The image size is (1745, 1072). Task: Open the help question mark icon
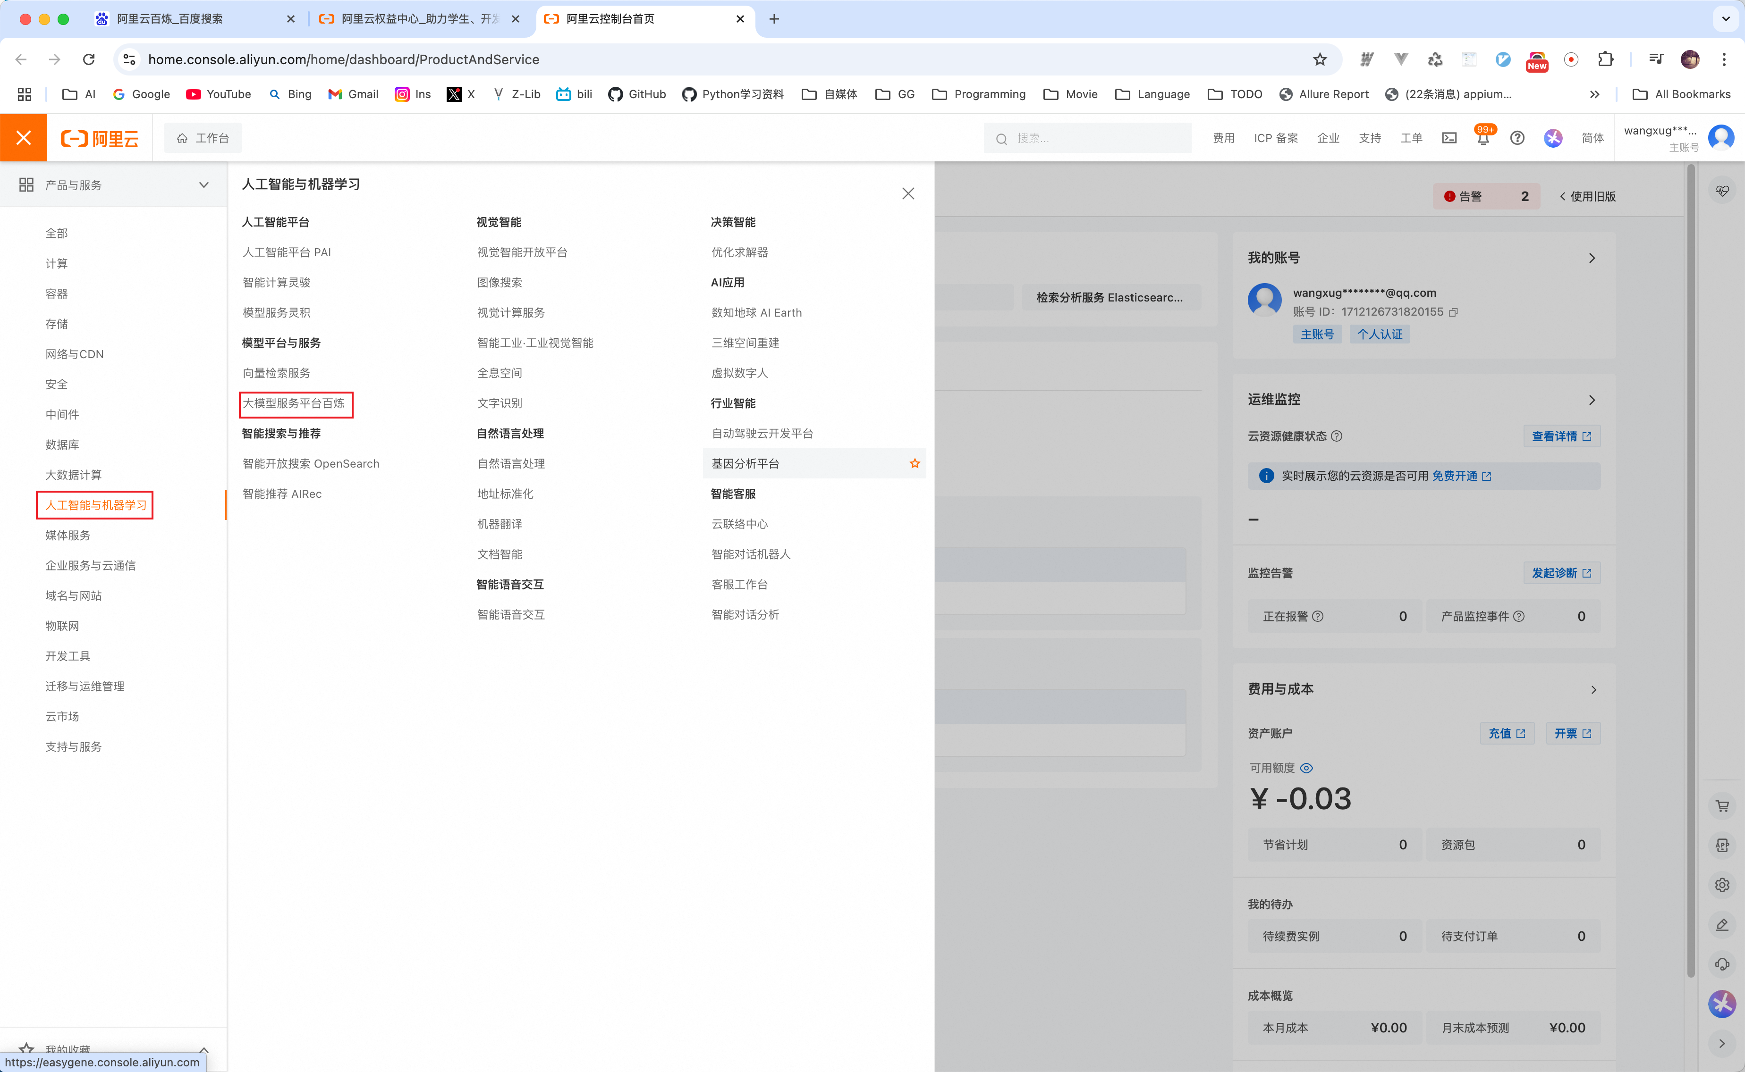pos(1516,138)
